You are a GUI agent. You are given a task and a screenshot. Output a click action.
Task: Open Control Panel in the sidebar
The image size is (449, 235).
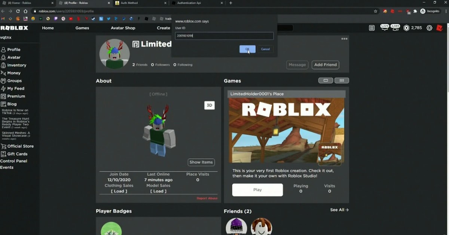click(14, 161)
